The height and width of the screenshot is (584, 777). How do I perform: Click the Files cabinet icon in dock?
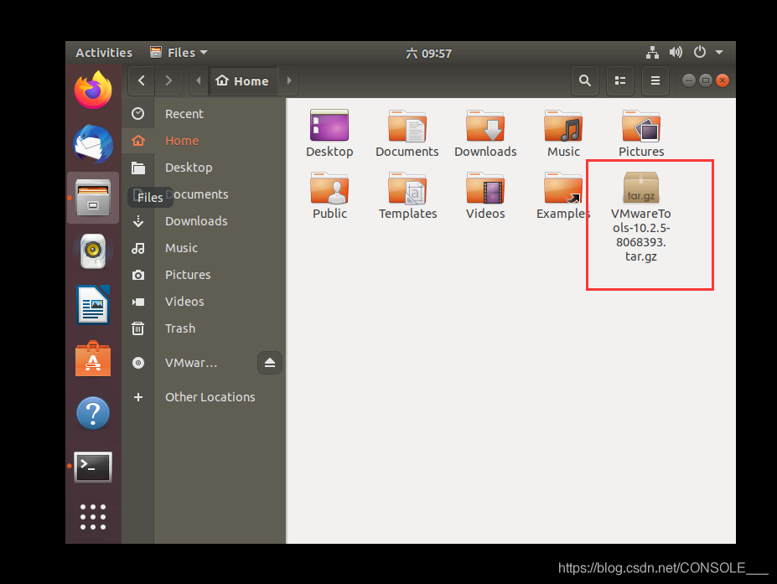pyautogui.click(x=93, y=198)
